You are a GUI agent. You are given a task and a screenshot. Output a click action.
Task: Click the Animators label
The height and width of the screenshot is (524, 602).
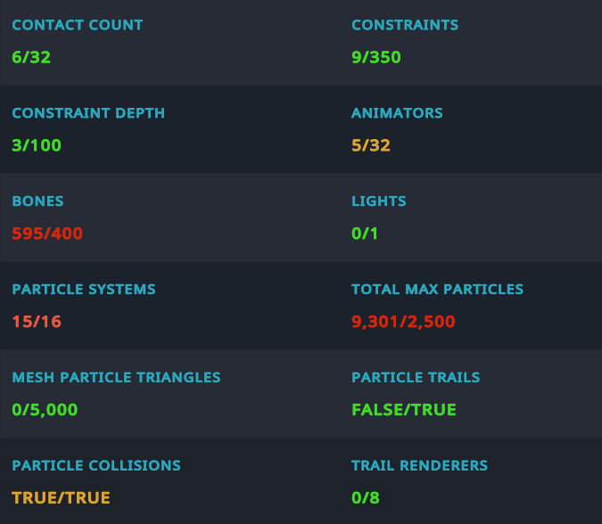397,113
